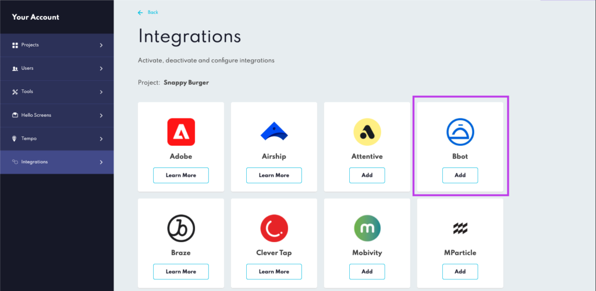The height and width of the screenshot is (291, 596).
Task: Expand the Projects sidebar chevron
Action: (x=101, y=45)
